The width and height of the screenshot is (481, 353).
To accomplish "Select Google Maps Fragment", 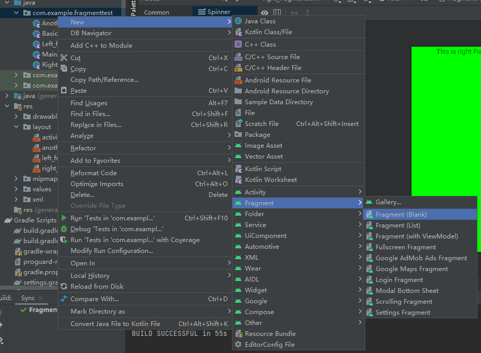I will (x=420, y=269).
